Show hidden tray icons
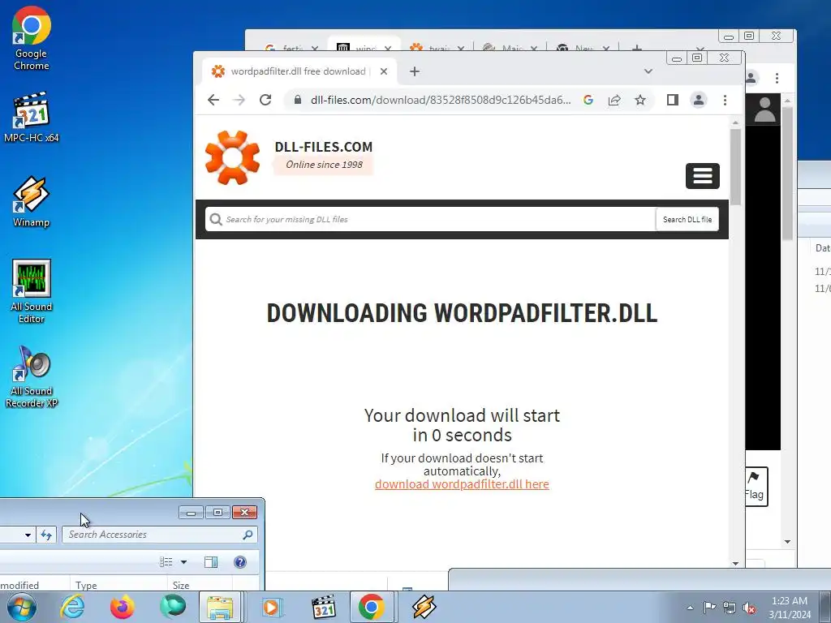 [x=690, y=608]
